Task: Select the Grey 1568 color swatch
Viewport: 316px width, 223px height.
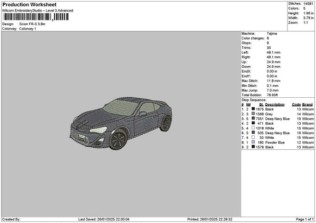Action: coord(253,114)
